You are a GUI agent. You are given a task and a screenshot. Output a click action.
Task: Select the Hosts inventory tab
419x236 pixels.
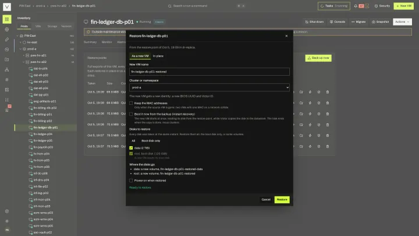click(x=24, y=26)
